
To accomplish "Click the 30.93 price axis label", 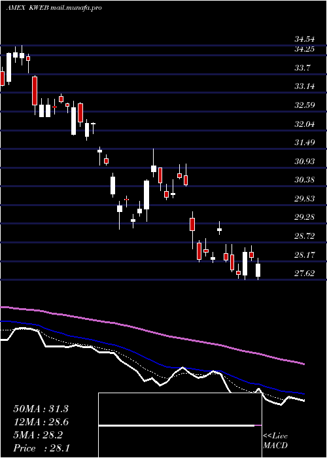I will 303,161.
